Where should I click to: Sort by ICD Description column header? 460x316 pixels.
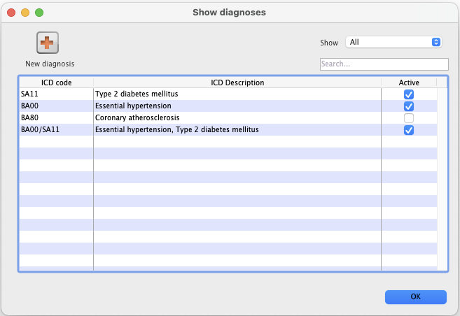pyautogui.click(x=237, y=82)
